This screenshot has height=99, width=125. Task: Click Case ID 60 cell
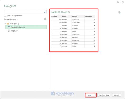pyautogui.click(x=56, y=40)
